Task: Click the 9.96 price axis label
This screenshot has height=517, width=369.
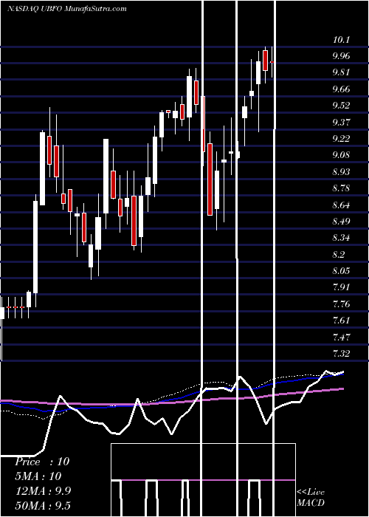Action: click(341, 56)
